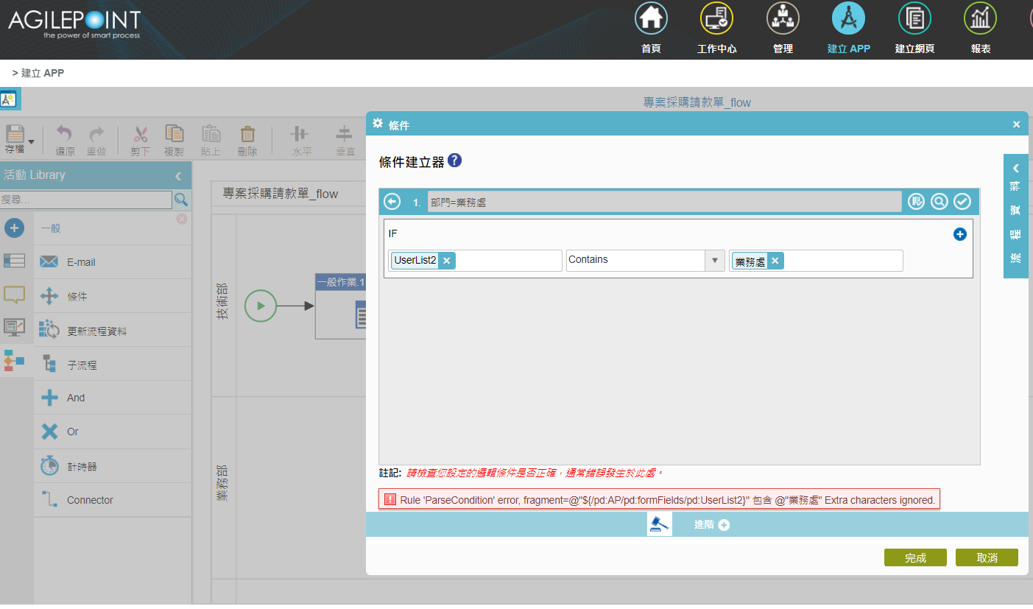Remove the 業務處 value tag
This screenshot has width=1033, height=609.
click(775, 261)
